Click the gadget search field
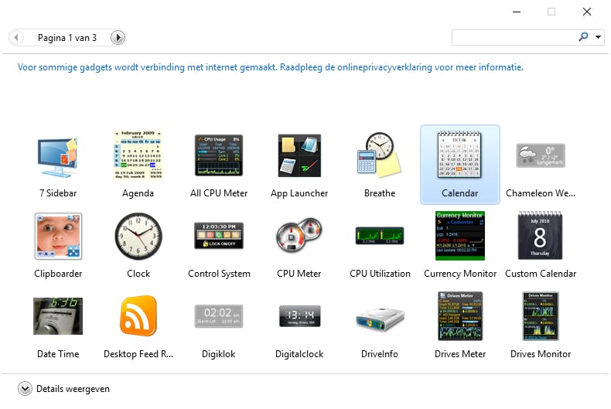Image resolution: width=611 pixels, height=409 pixels. [513, 37]
